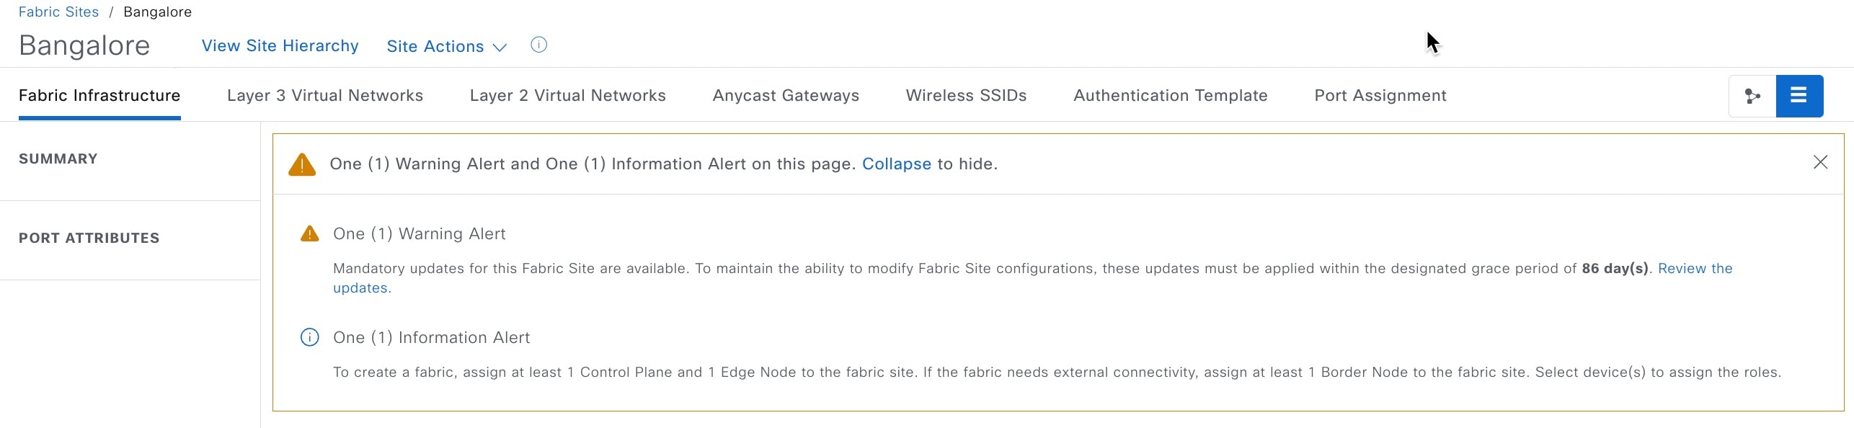The height and width of the screenshot is (428, 1854).
Task: Click the info icon beside Site Actions
Action: pos(538,45)
